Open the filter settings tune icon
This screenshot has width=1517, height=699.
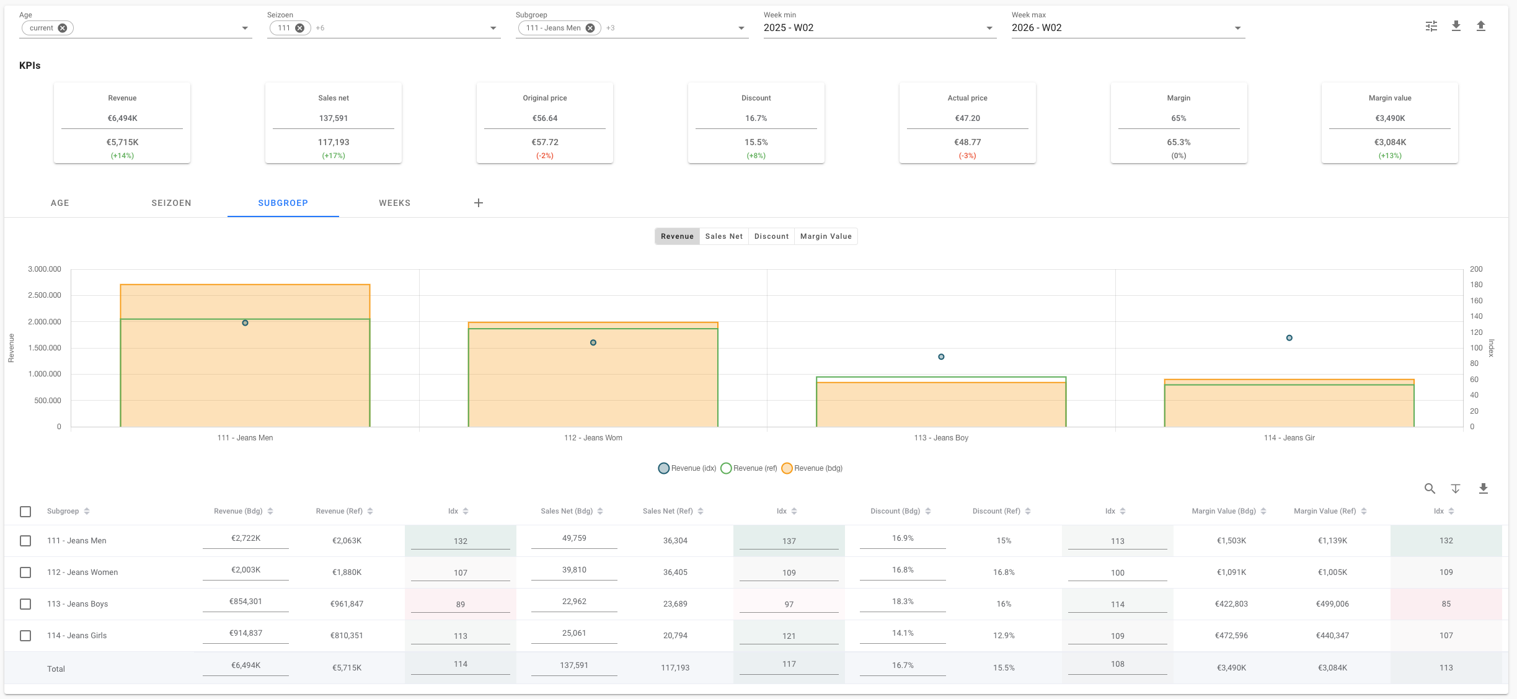tap(1431, 26)
